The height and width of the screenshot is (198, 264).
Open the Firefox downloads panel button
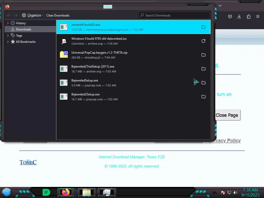239,16
